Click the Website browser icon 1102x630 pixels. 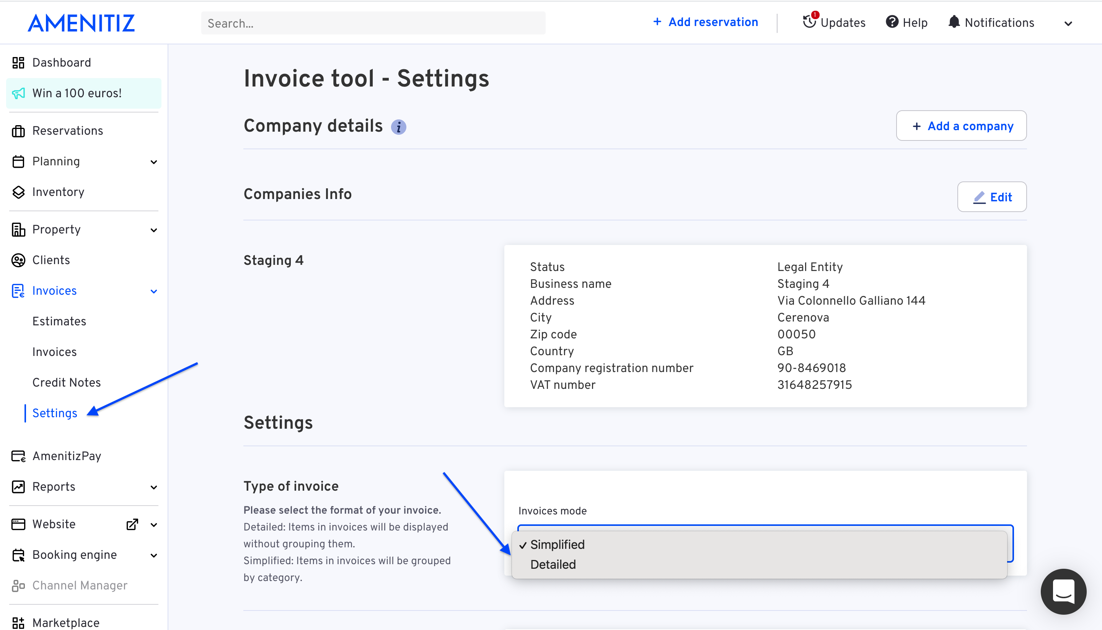[18, 524]
